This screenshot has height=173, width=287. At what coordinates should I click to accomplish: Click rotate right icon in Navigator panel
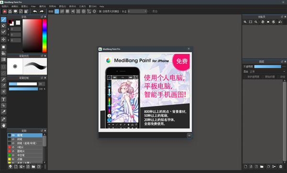click(x=274, y=22)
